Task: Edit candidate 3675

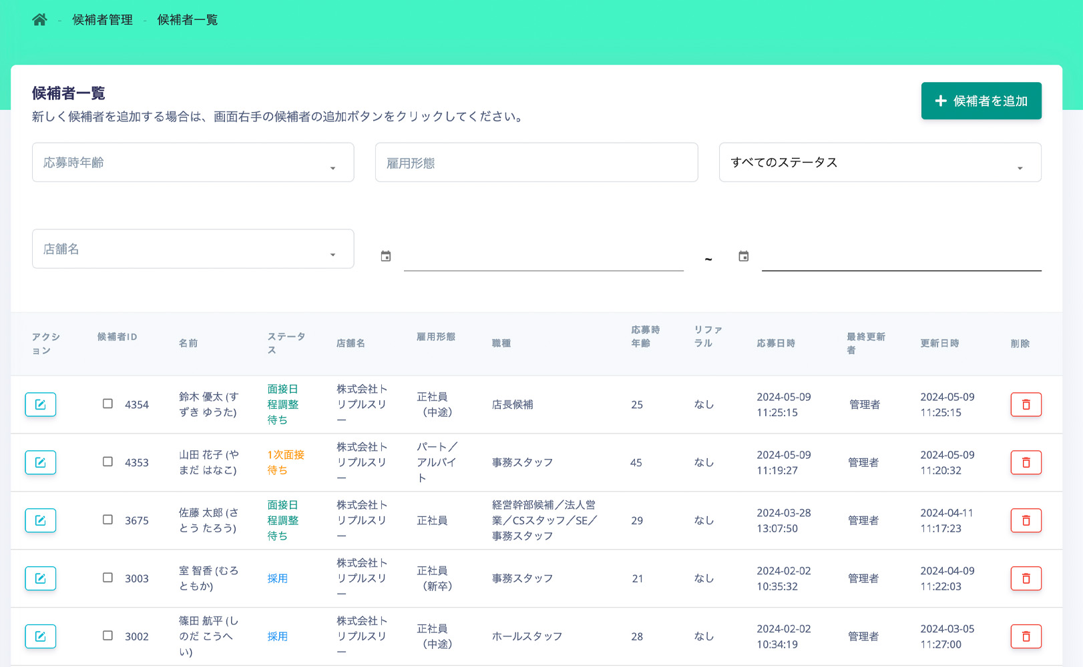Action: (41, 520)
